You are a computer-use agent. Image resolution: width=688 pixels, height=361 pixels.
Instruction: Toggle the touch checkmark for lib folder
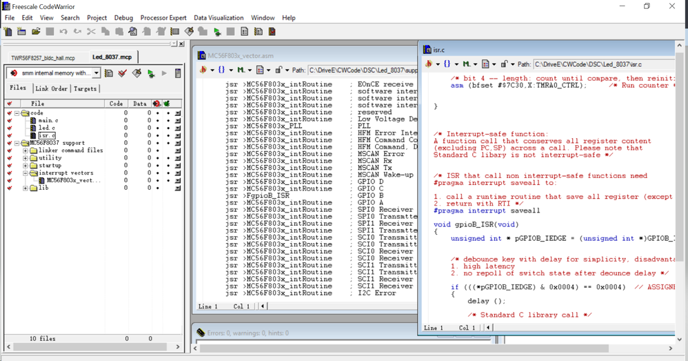pos(10,188)
